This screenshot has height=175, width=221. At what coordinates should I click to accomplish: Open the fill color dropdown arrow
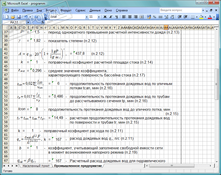coord(205,17)
